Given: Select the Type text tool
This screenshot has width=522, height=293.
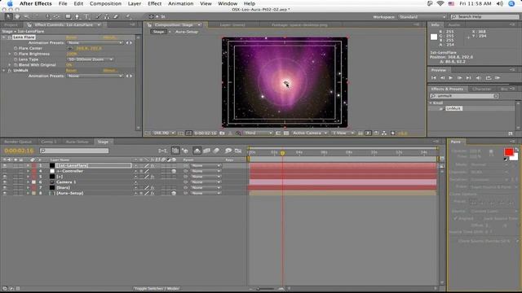Looking at the screenshot, I should [86, 16].
